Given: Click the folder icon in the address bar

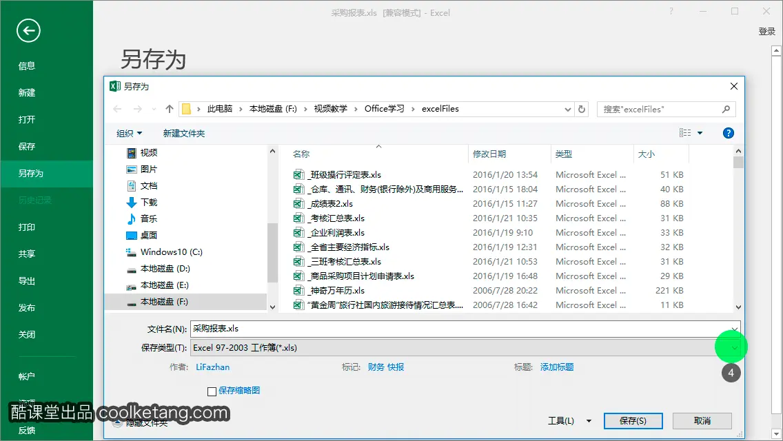Looking at the screenshot, I should pos(186,109).
